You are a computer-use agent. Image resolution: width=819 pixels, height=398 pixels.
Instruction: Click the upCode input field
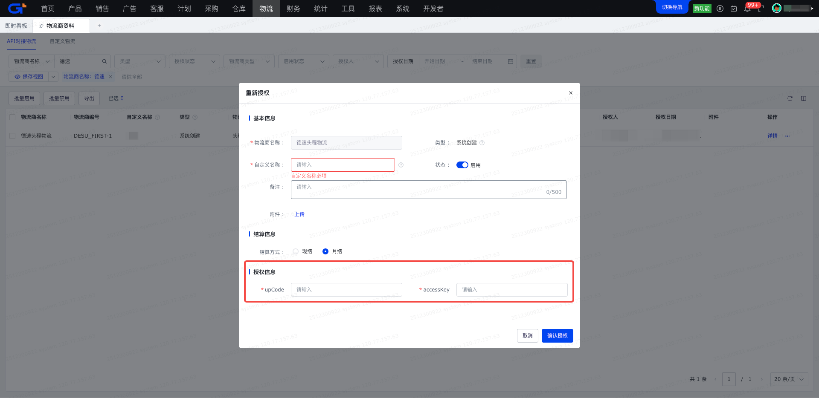[x=346, y=290]
